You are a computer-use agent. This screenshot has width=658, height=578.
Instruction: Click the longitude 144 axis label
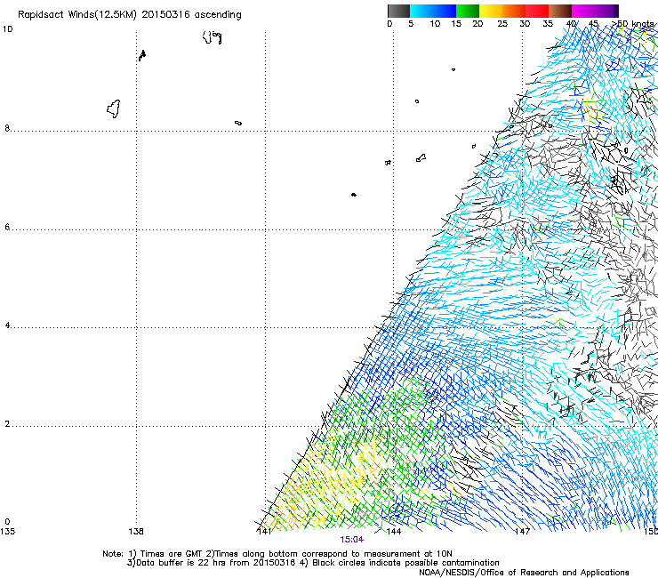(x=393, y=532)
